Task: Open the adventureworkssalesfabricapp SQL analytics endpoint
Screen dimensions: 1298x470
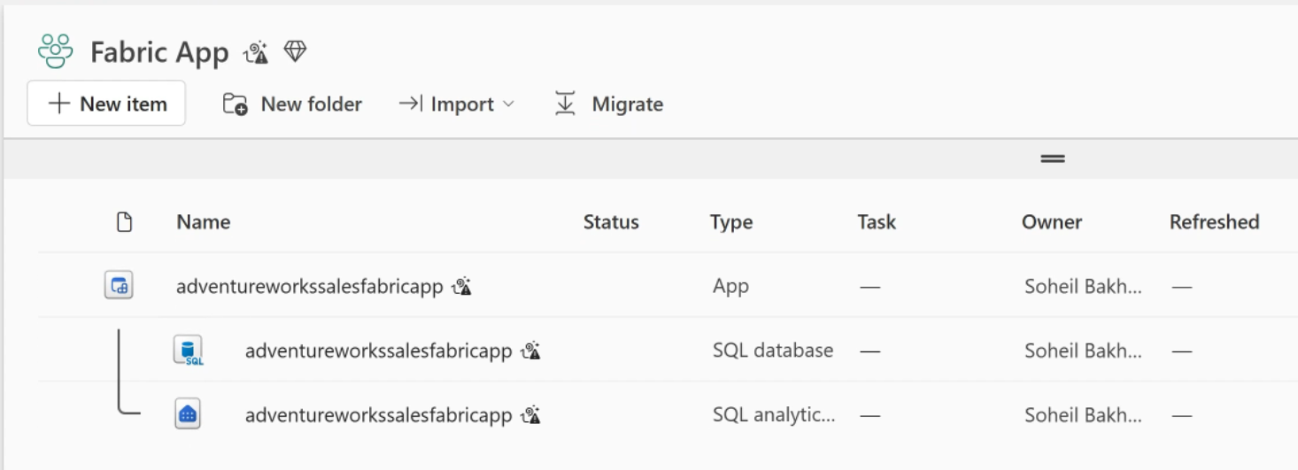Action: click(379, 414)
